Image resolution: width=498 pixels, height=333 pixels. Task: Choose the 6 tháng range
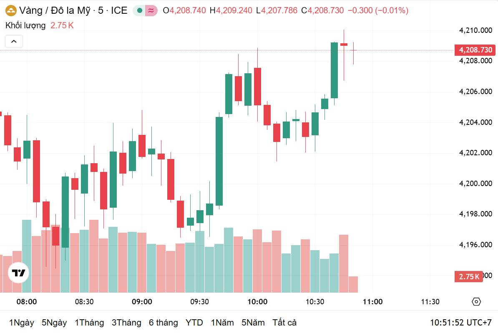coord(163,323)
